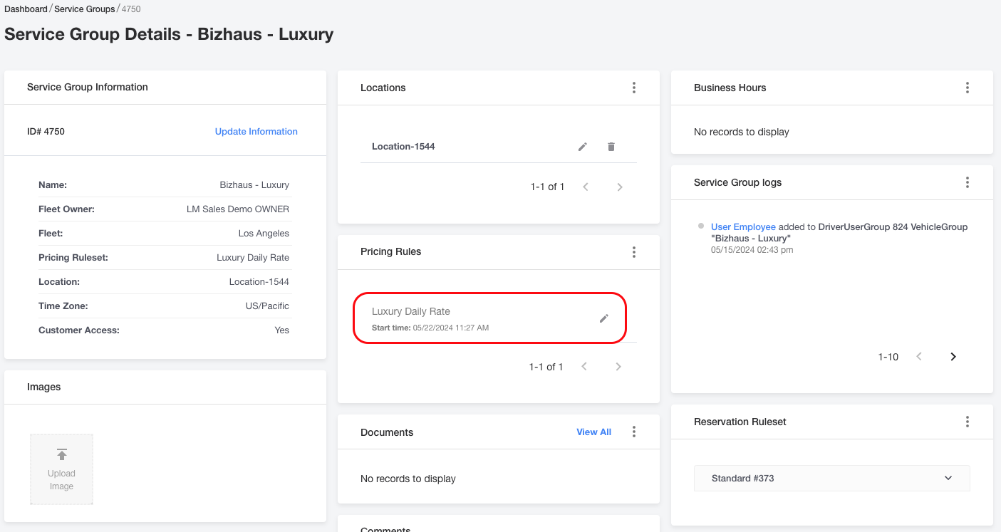Screen dimensions: 1001x532
Task: Click the LM Sales Demo OWNER value
Action: pos(238,209)
